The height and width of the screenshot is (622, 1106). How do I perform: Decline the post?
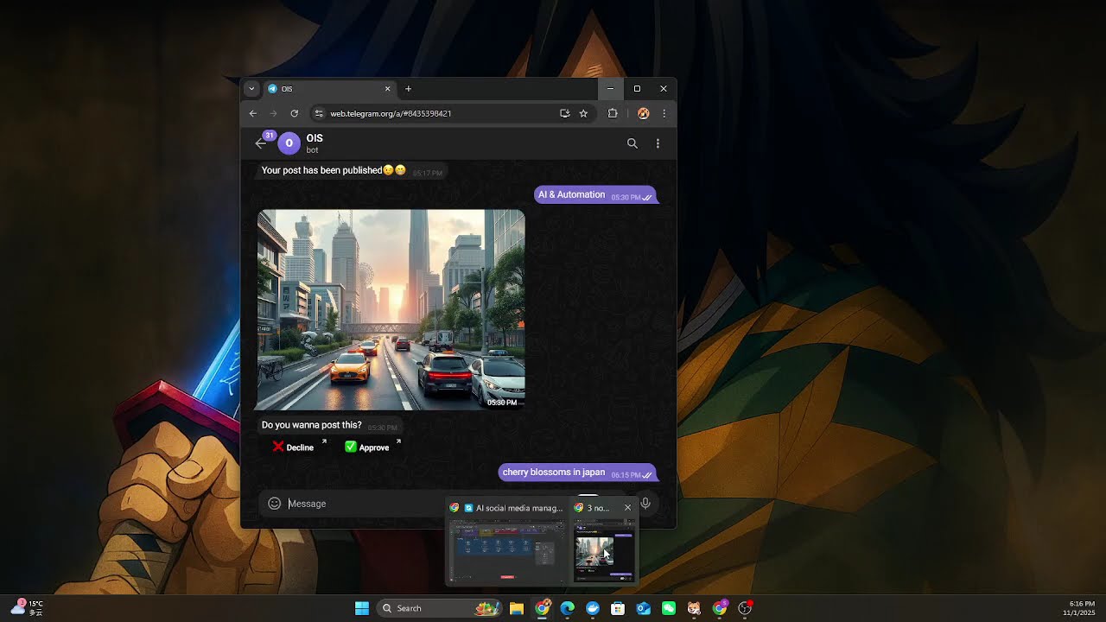click(293, 447)
